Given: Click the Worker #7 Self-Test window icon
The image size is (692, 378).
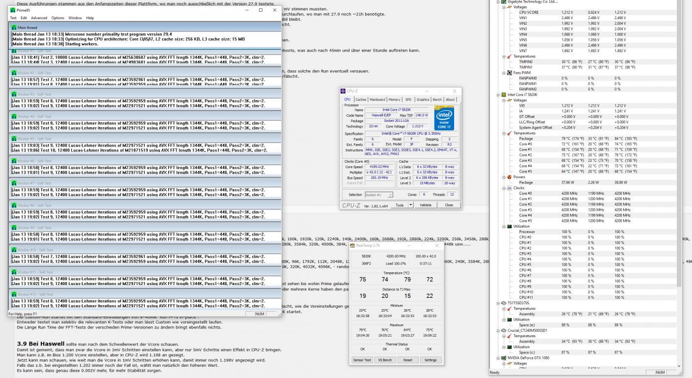Looking at the screenshot, I should 14,183.
